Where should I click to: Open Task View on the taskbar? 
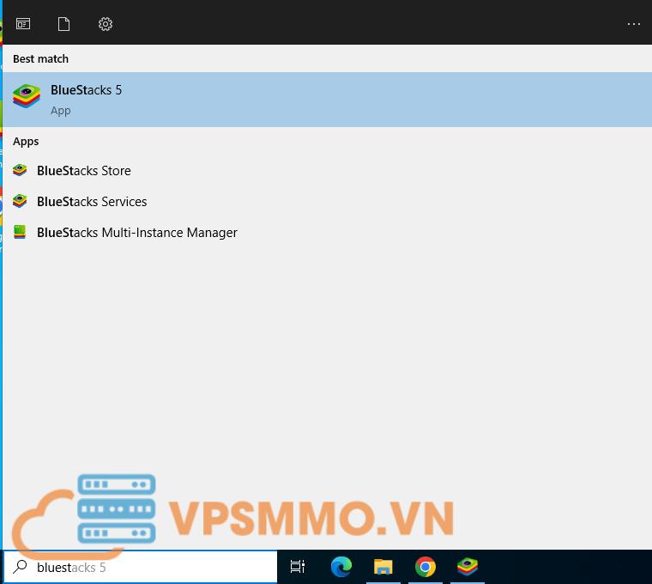pos(298,567)
